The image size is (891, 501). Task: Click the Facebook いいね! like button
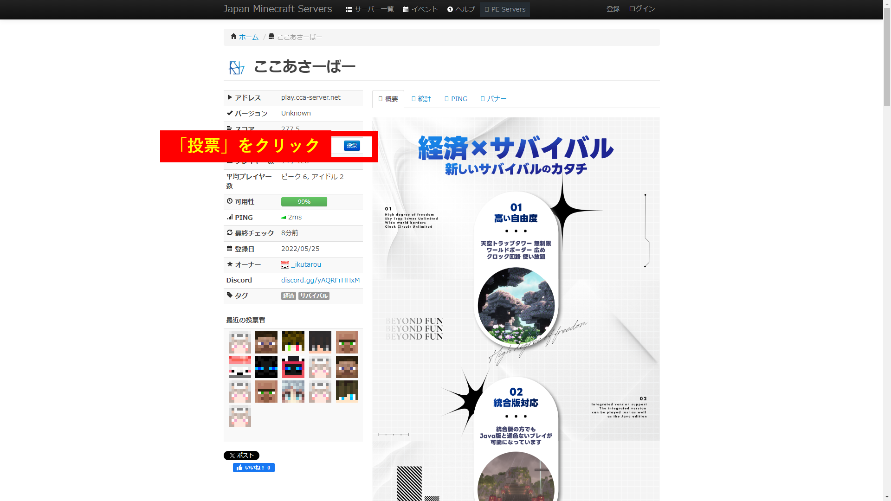(x=253, y=468)
